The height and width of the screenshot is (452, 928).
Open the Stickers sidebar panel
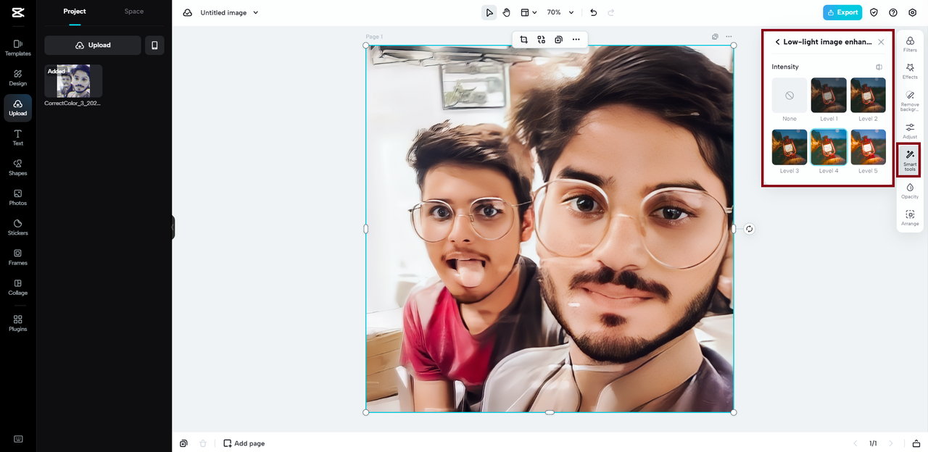[x=17, y=227]
